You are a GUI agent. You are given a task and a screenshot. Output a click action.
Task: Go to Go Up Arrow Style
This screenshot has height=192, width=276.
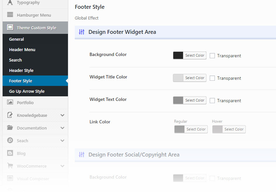[x=27, y=91]
